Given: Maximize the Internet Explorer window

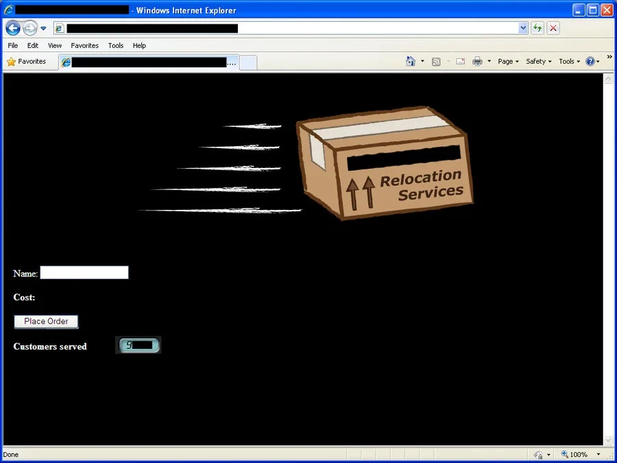Looking at the screenshot, I should tap(592, 10).
